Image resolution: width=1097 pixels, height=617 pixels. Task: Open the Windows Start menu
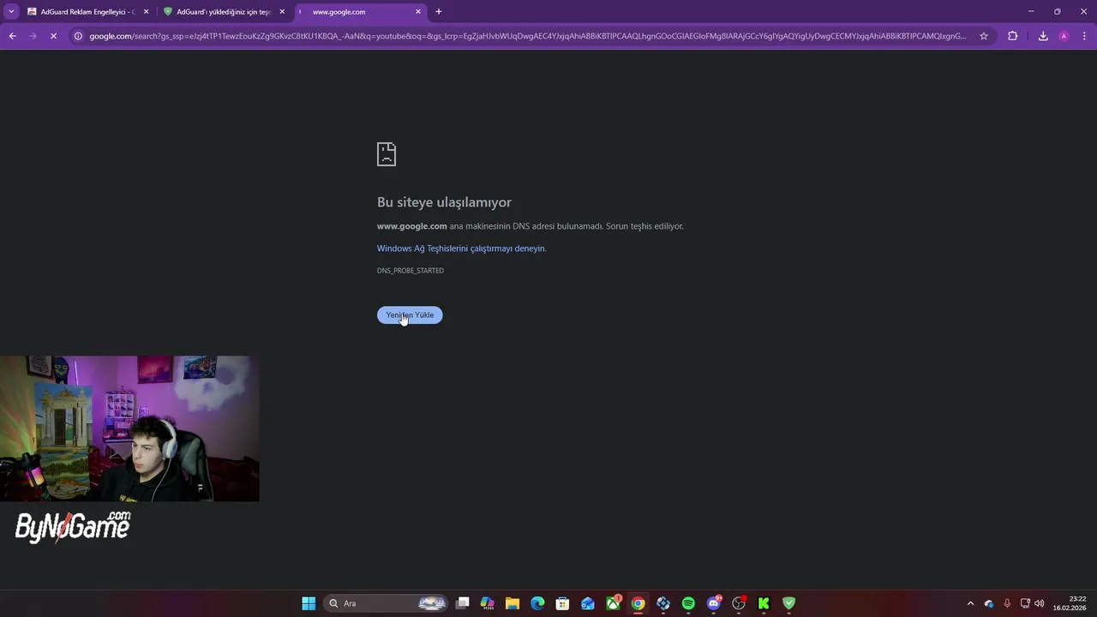309,603
